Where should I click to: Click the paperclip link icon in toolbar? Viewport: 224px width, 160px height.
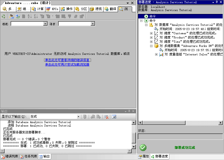tap(75, 16)
